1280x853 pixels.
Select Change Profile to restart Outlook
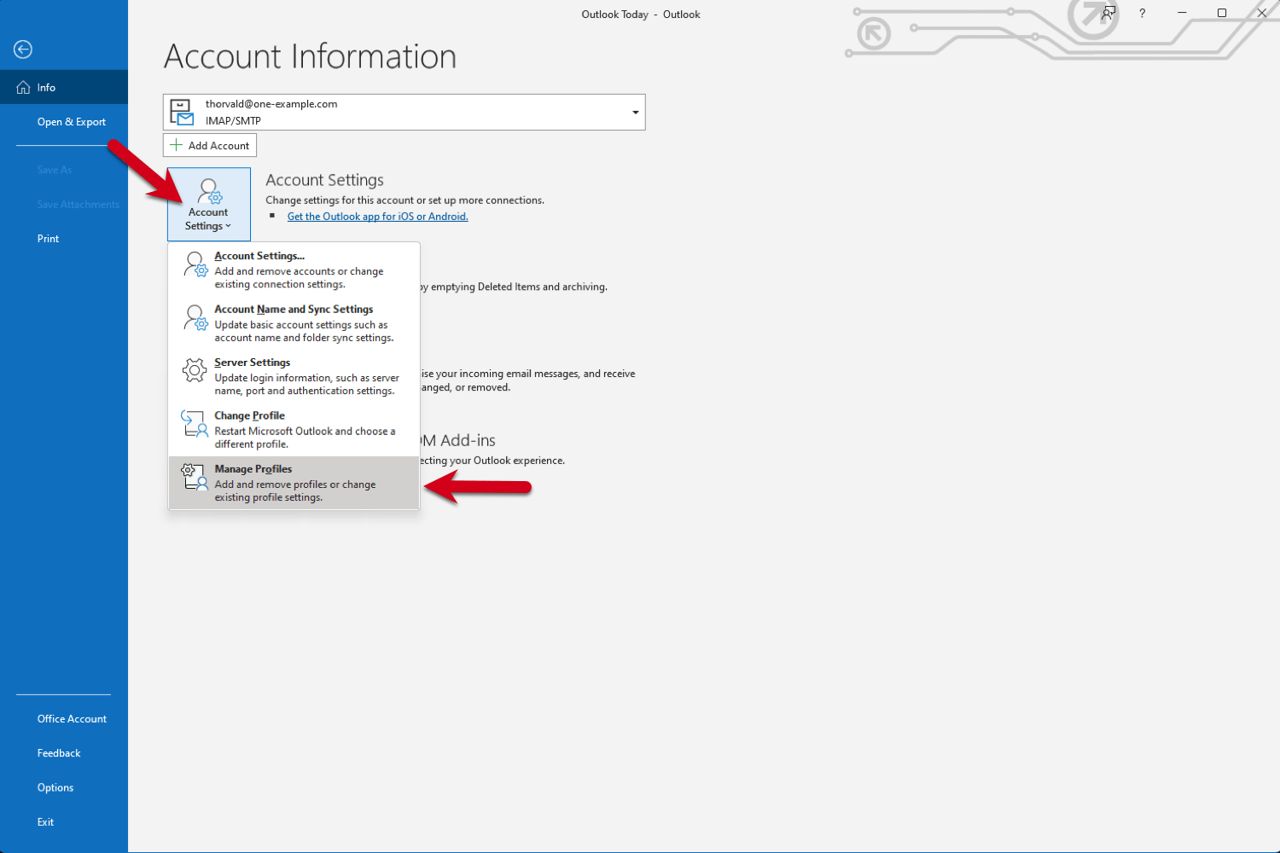249,415
